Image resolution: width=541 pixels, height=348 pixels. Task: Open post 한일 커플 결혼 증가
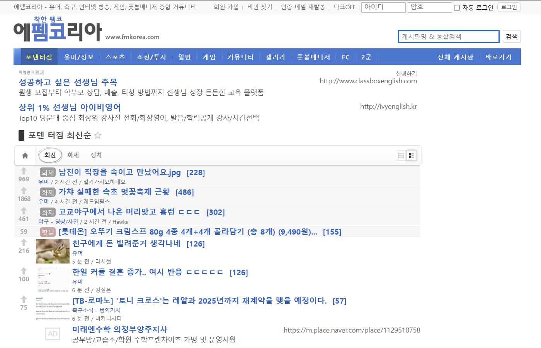(148, 272)
